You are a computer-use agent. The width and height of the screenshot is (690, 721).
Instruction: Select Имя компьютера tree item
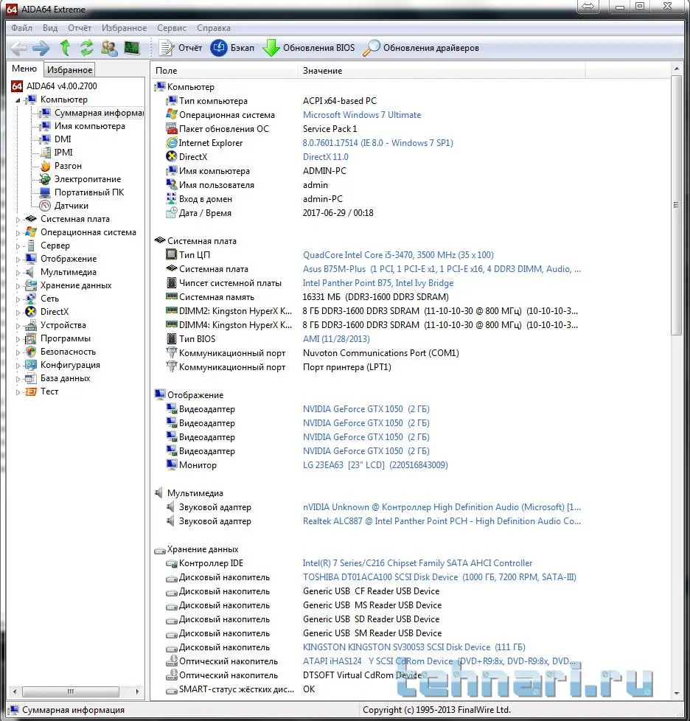[x=90, y=126]
